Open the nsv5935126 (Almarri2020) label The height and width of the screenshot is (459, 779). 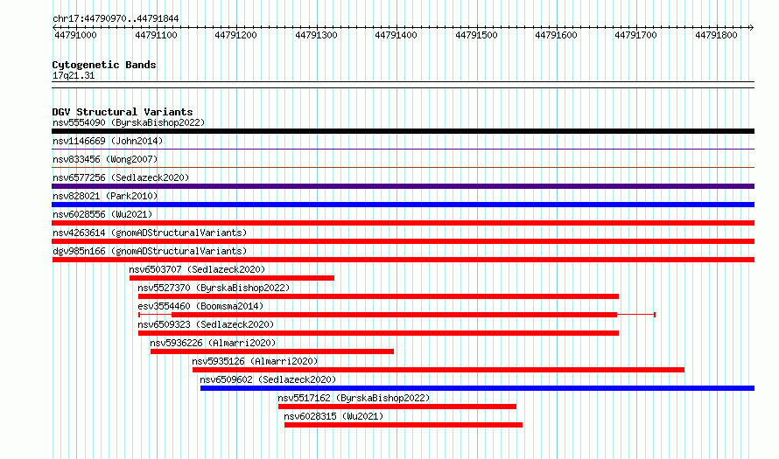point(255,361)
